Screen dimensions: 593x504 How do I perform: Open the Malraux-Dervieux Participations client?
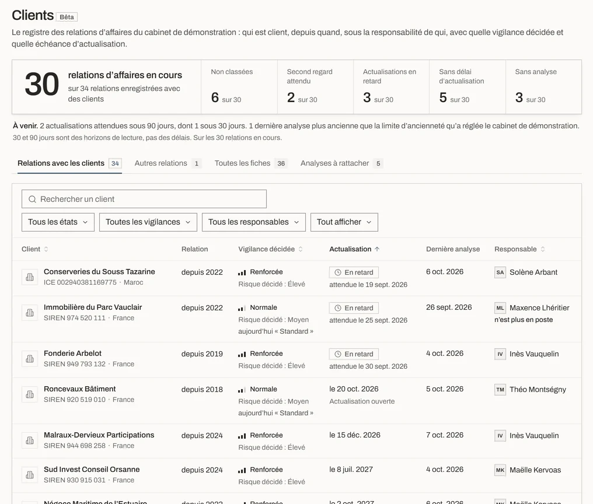pyautogui.click(x=99, y=435)
